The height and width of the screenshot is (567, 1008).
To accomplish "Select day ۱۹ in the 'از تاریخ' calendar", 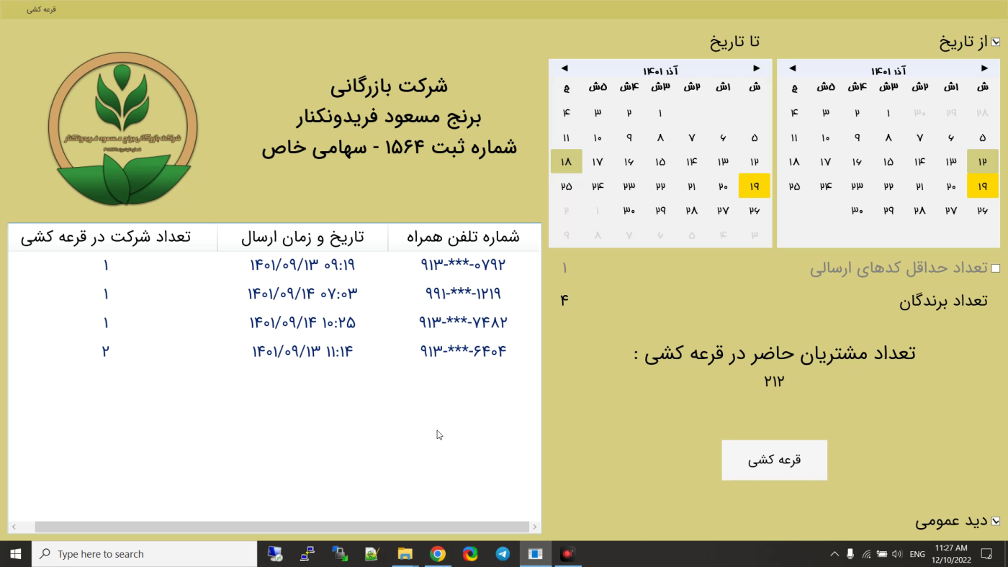I will click(x=982, y=186).
